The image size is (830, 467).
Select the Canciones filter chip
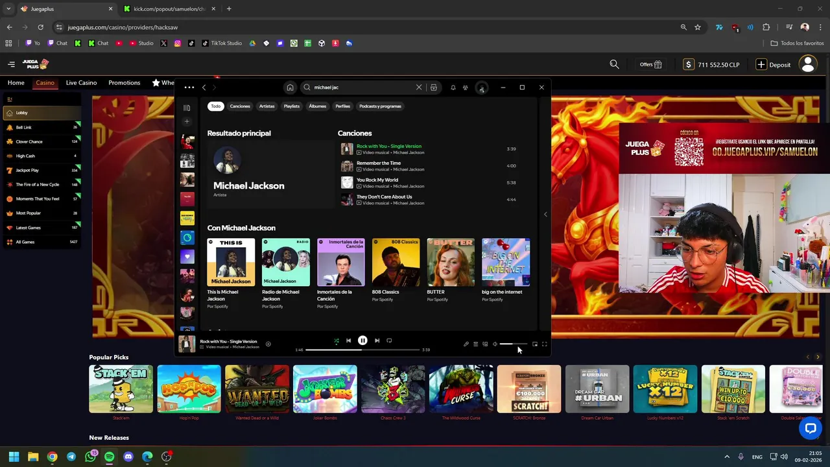pyautogui.click(x=240, y=106)
